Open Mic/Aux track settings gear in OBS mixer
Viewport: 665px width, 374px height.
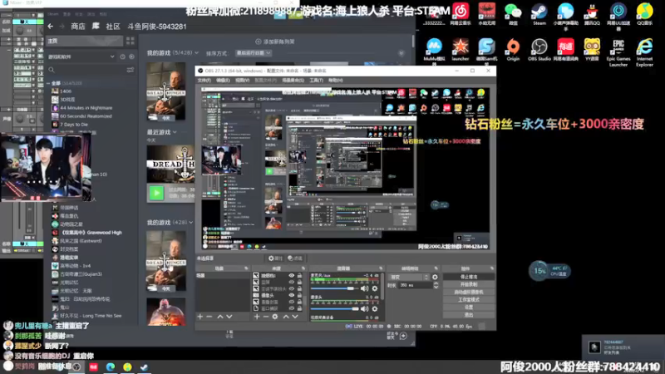coord(375,288)
